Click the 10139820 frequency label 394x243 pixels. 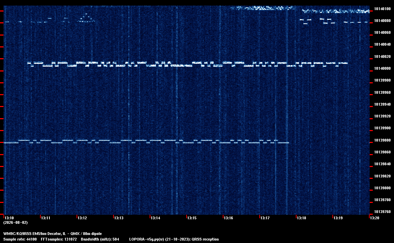pyautogui.click(x=383, y=176)
